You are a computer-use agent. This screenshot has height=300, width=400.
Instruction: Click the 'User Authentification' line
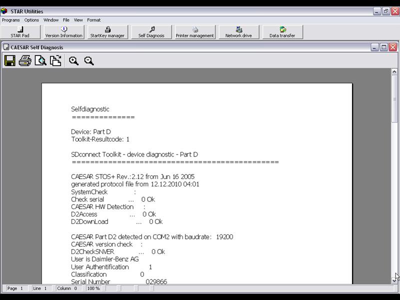(x=111, y=267)
